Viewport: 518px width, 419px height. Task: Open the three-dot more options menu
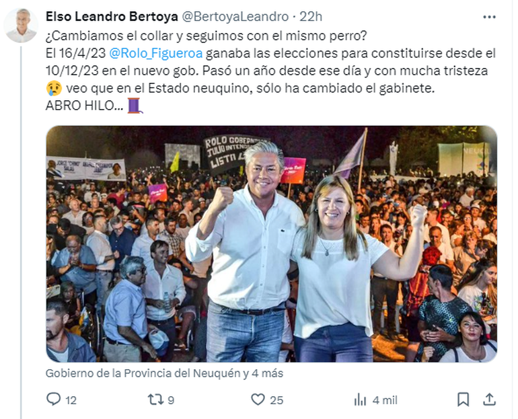489,16
